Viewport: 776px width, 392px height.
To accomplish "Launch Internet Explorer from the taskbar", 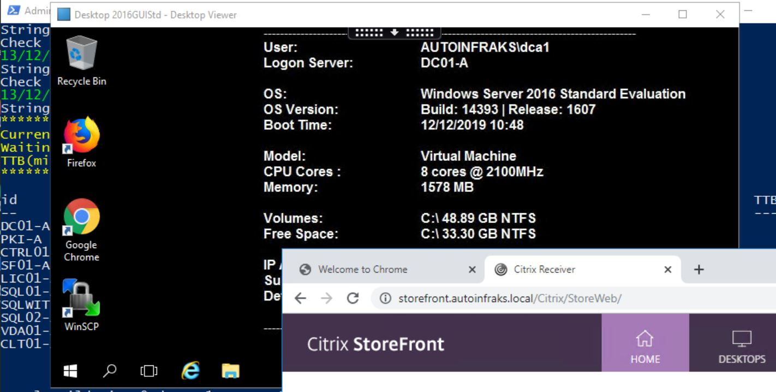I will (190, 371).
